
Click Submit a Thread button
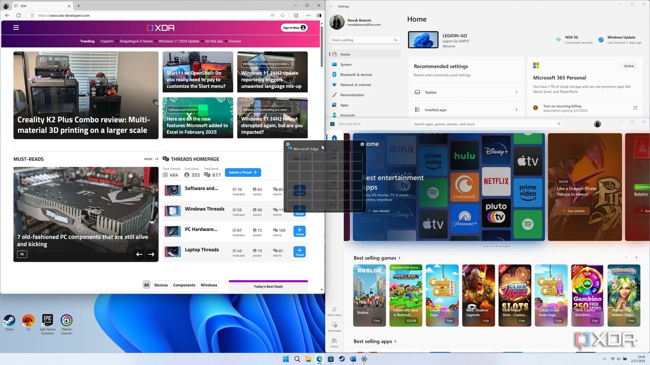pos(243,173)
